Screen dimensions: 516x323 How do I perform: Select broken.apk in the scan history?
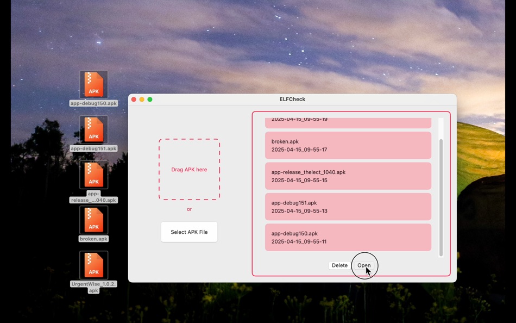[348, 145]
